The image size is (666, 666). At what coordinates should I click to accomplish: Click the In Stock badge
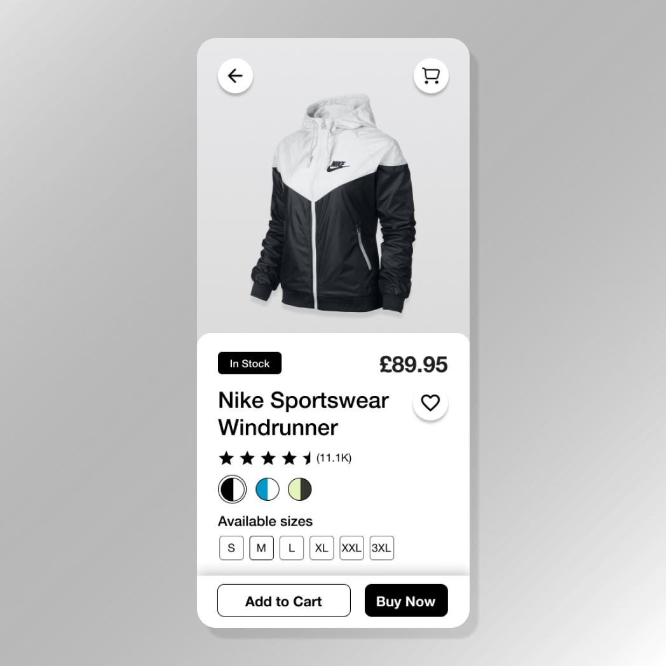click(x=250, y=363)
